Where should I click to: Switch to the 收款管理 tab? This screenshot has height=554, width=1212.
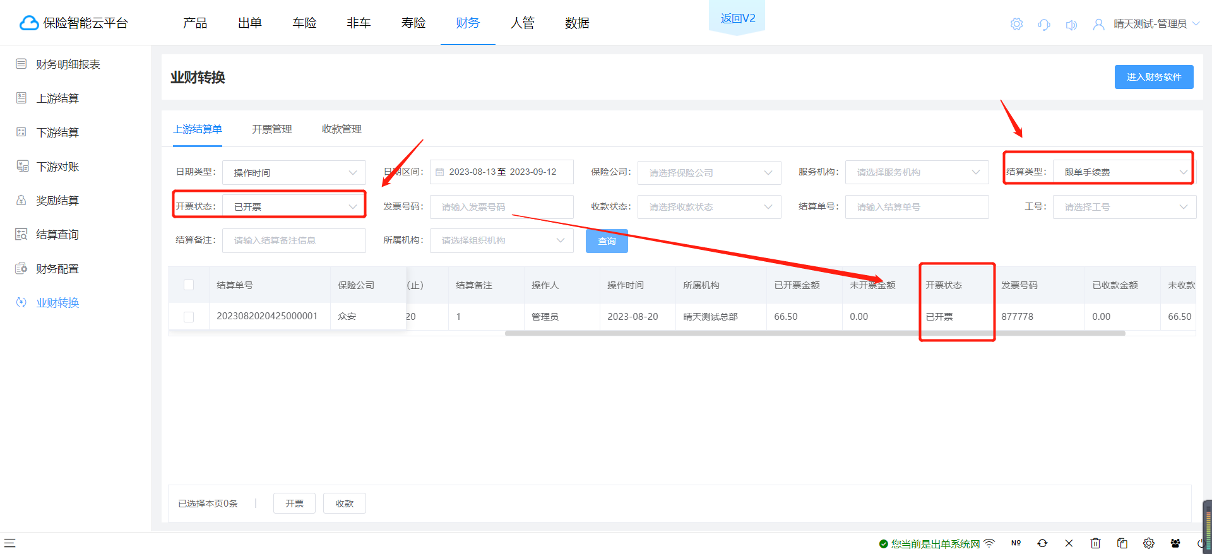click(x=342, y=129)
